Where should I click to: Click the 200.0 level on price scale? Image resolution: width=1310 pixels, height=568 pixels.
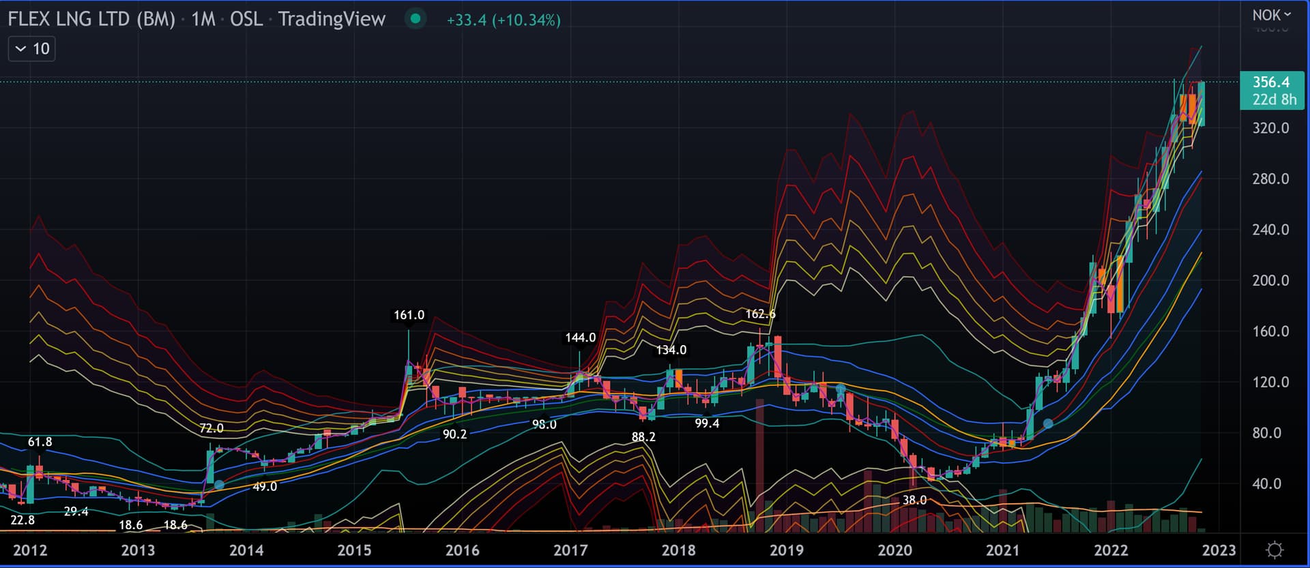click(x=1270, y=280)
